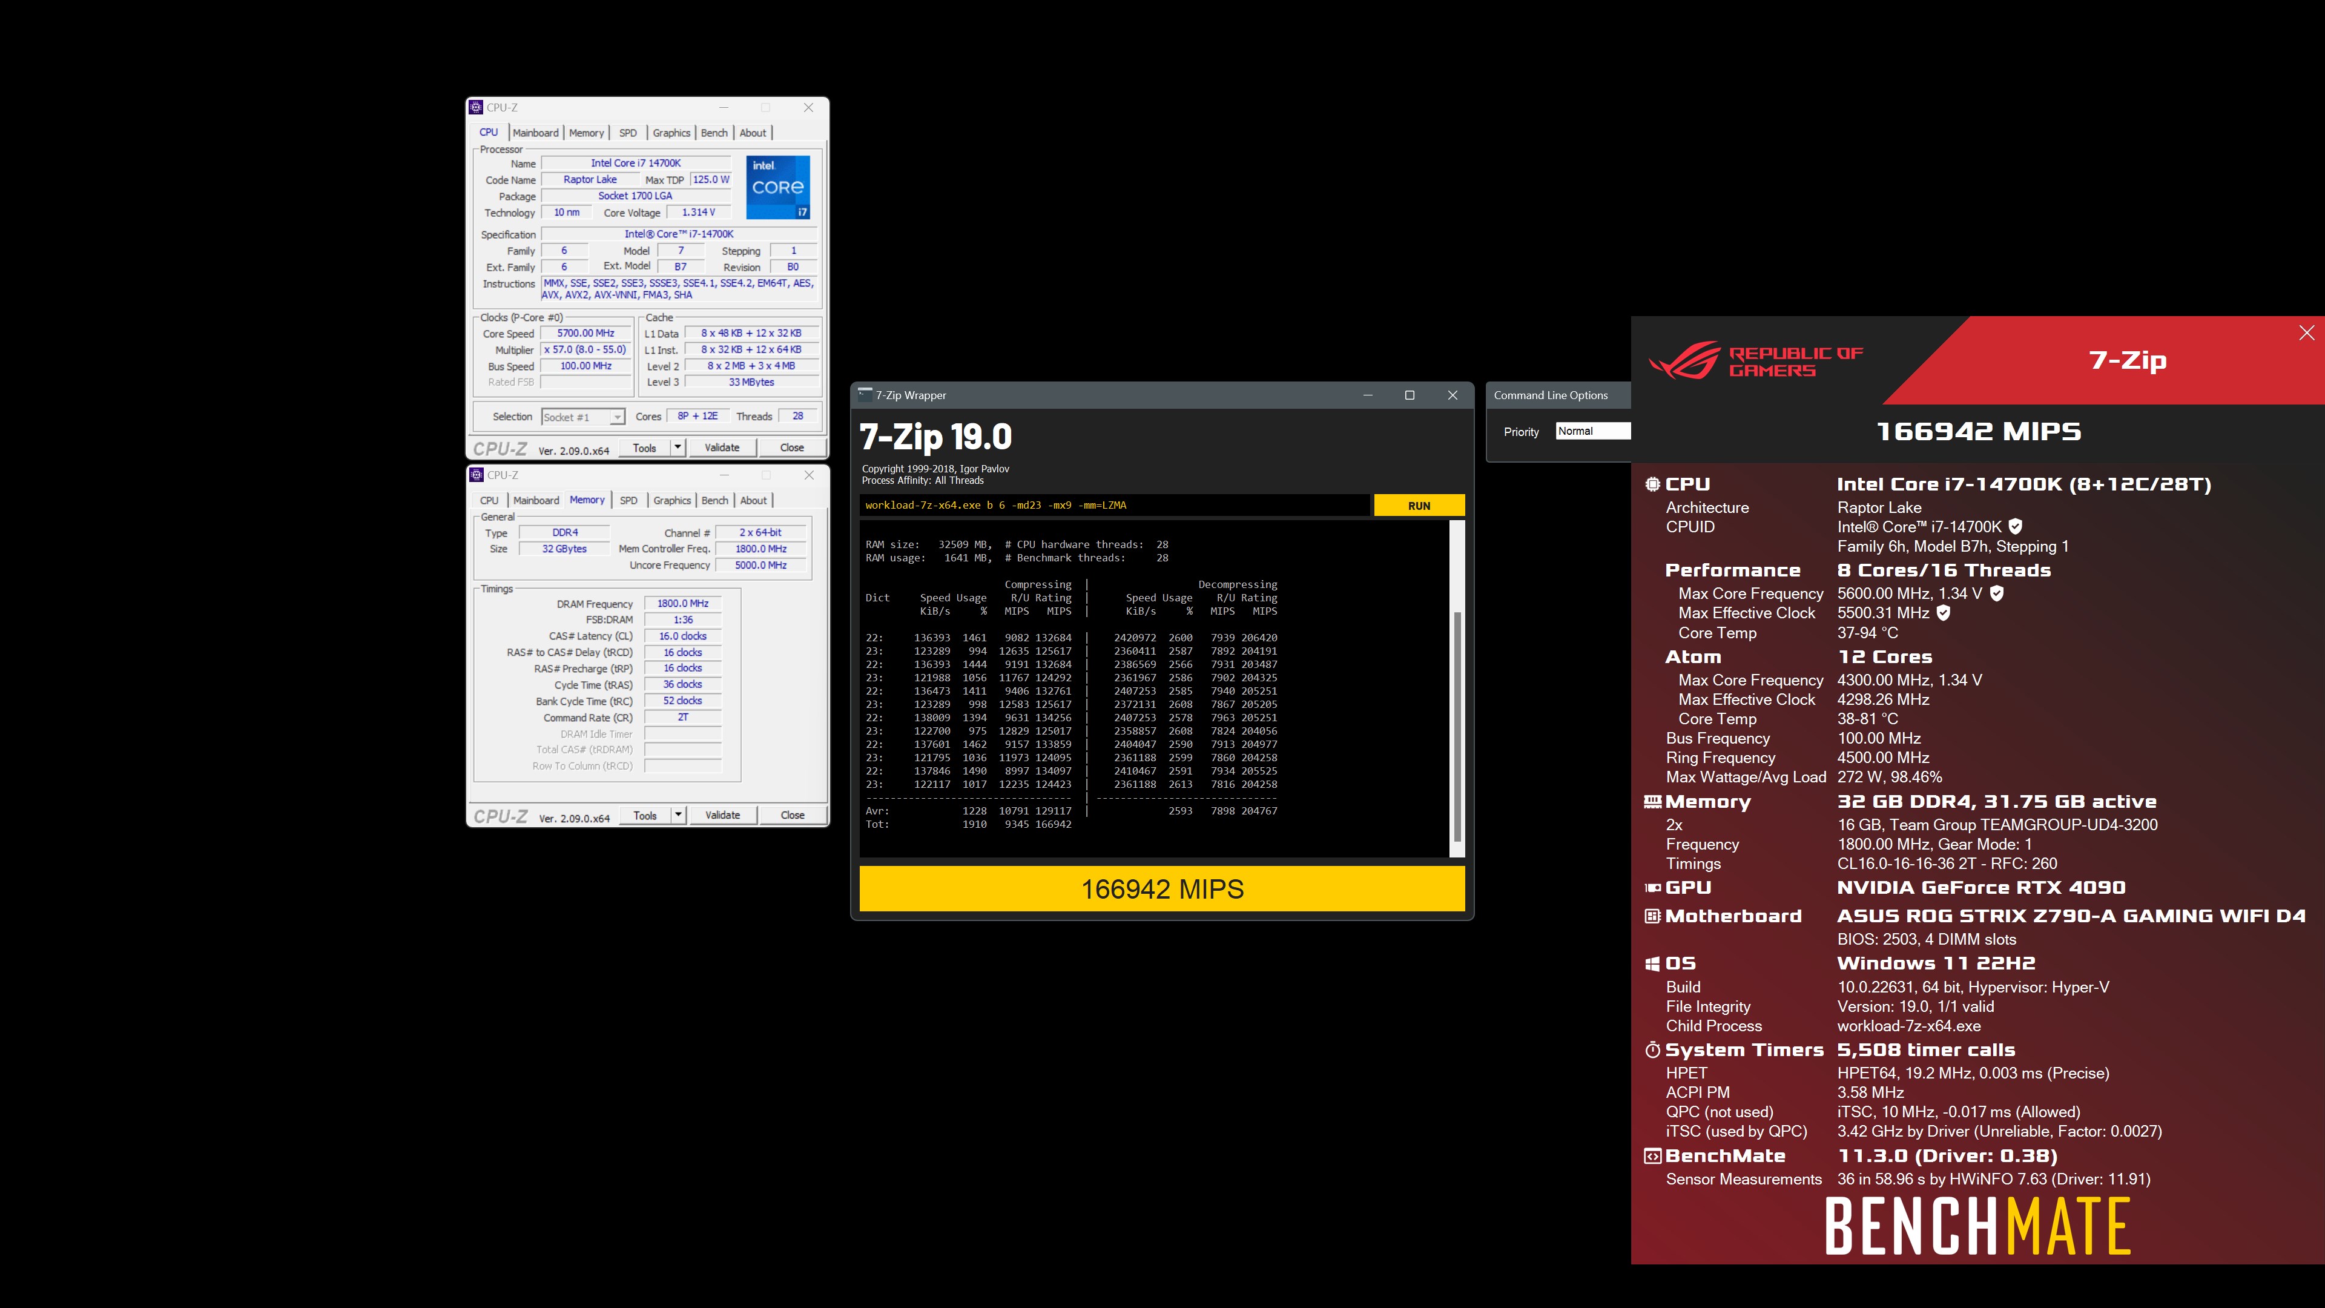The height and width of the screenshot is (1308, 2325).
Task: Click the Republic of Gamers logo
Action: click(1755, 361)
